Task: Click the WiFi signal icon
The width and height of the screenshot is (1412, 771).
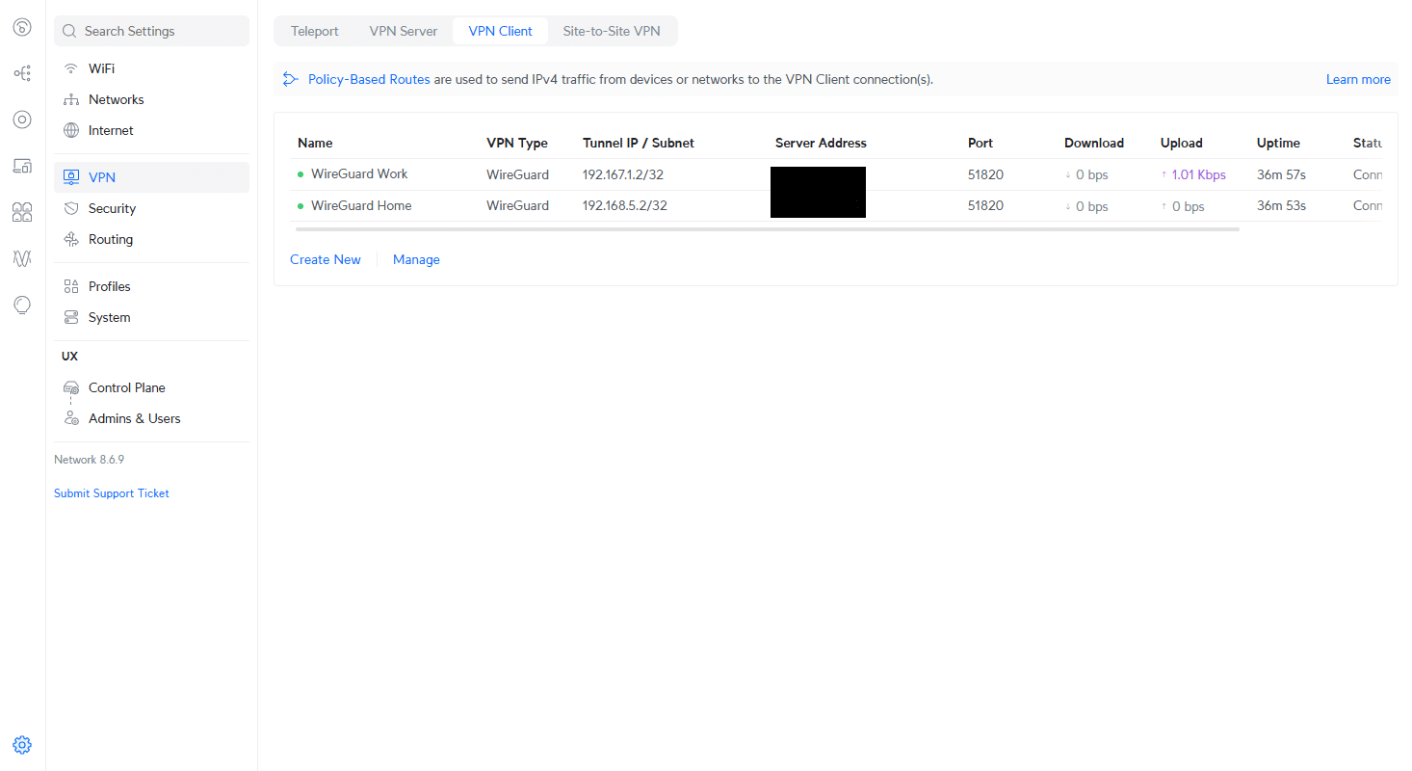Action: coord(70,68)
